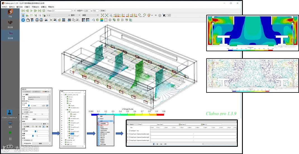
Task: Click the reset camera view icon
Action: [102, 15]
